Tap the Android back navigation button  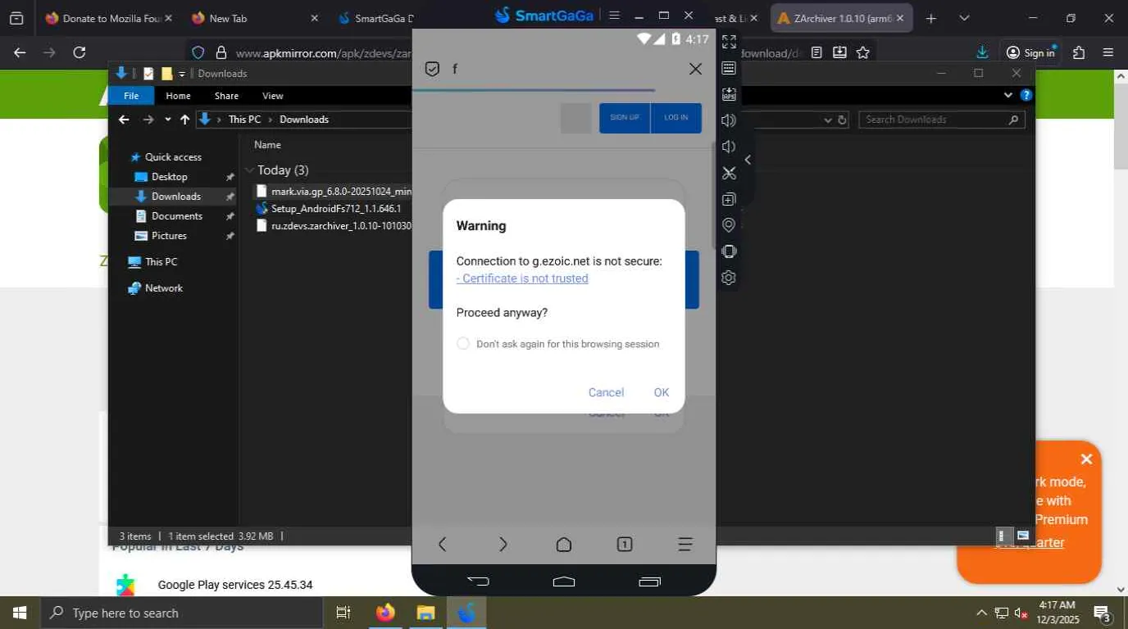[x=478, y=581]
